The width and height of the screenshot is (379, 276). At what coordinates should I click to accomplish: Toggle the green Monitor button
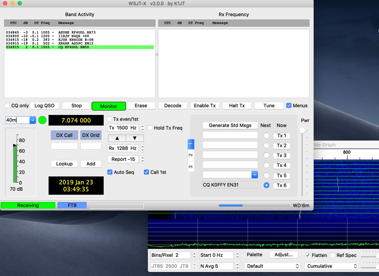109,106
